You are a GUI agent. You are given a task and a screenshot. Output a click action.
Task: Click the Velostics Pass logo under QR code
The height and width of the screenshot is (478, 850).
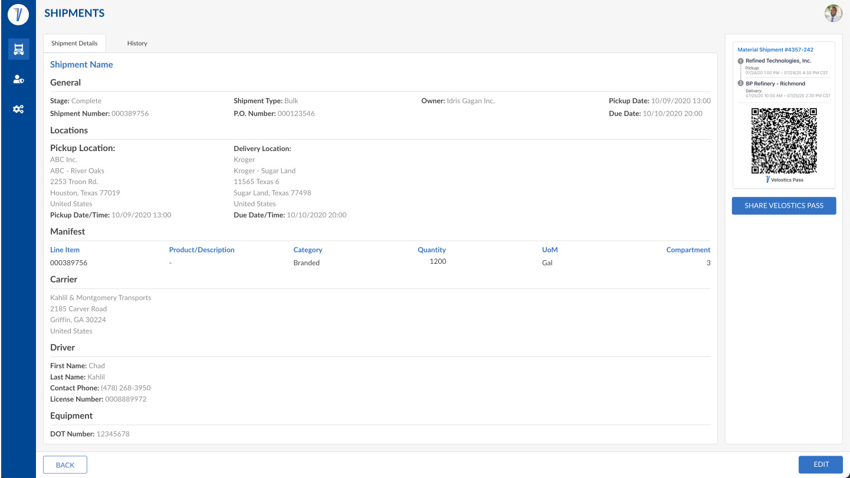click(784, 179)
